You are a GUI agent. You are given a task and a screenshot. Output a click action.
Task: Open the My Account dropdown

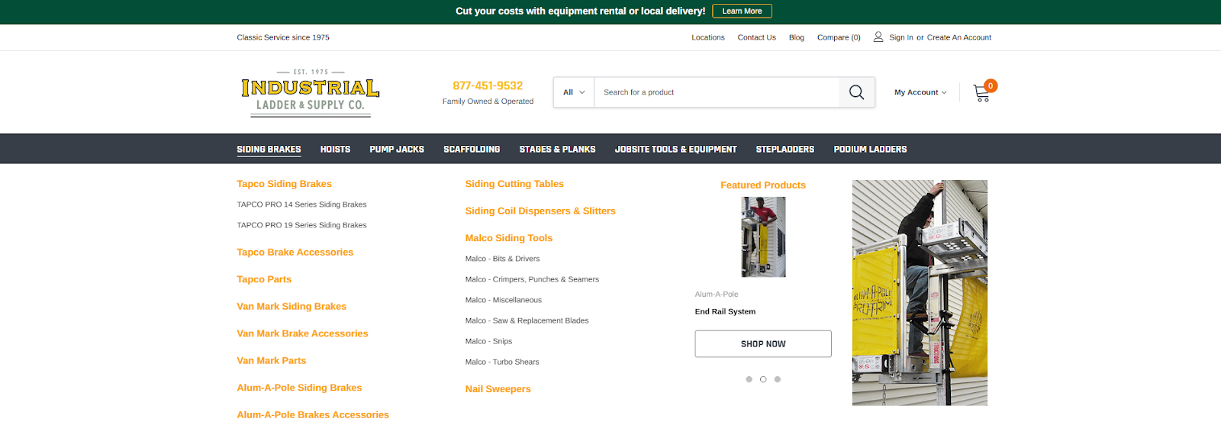coord(920,92)
